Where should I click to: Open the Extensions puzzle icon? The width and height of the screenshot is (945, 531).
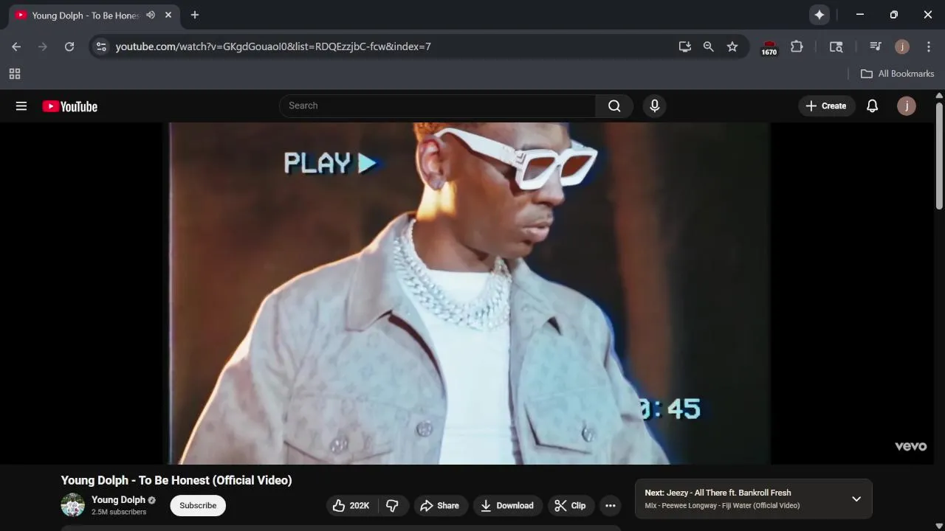pos(797,46)
